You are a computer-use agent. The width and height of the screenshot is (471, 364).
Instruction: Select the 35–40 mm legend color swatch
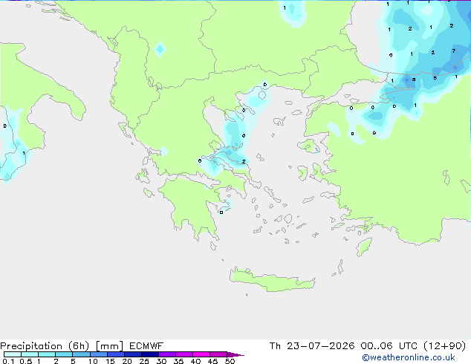[x=184, y=354]
